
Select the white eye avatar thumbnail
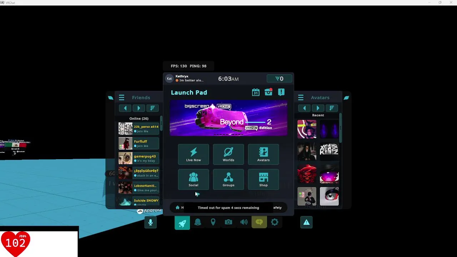coord(329,196)
